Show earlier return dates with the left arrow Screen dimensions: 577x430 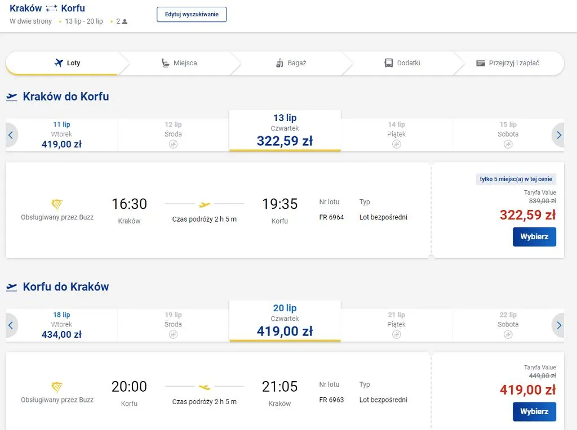(11, 325)
